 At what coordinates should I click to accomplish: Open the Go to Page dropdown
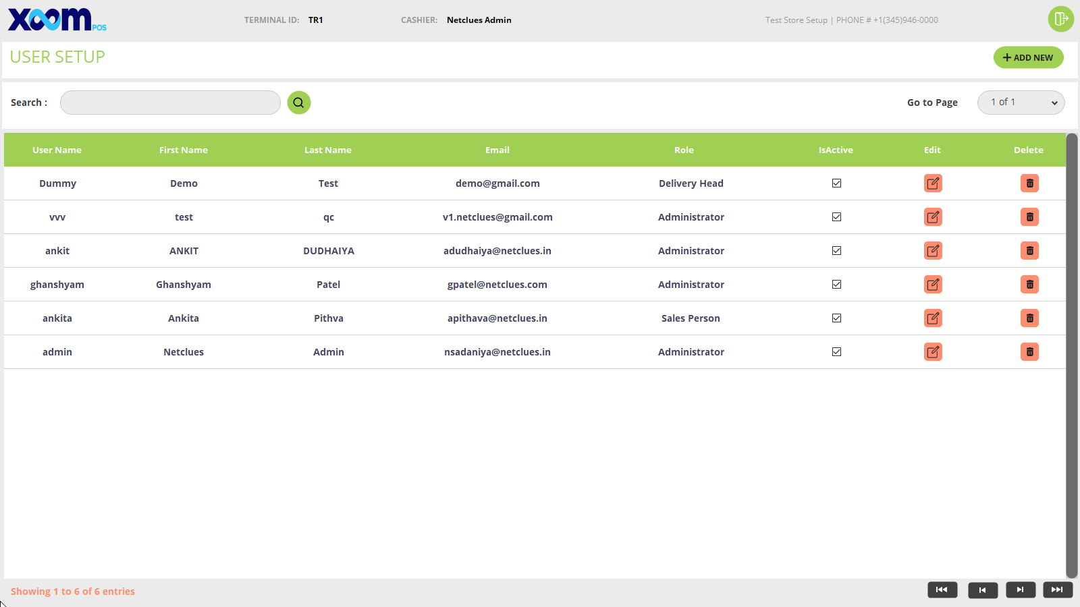[x=1021, y=103]
